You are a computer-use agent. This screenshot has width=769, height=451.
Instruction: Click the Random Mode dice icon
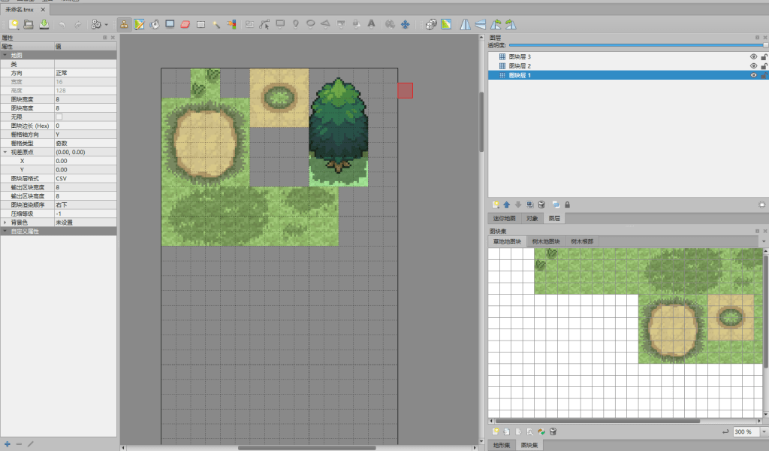click(430, 24)
